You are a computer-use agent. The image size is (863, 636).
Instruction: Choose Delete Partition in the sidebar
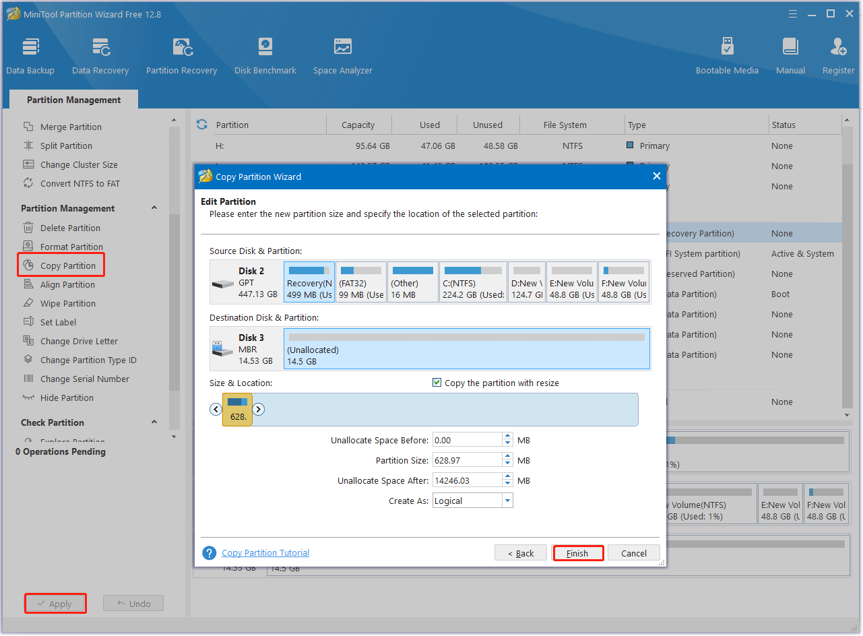[70, 228]
